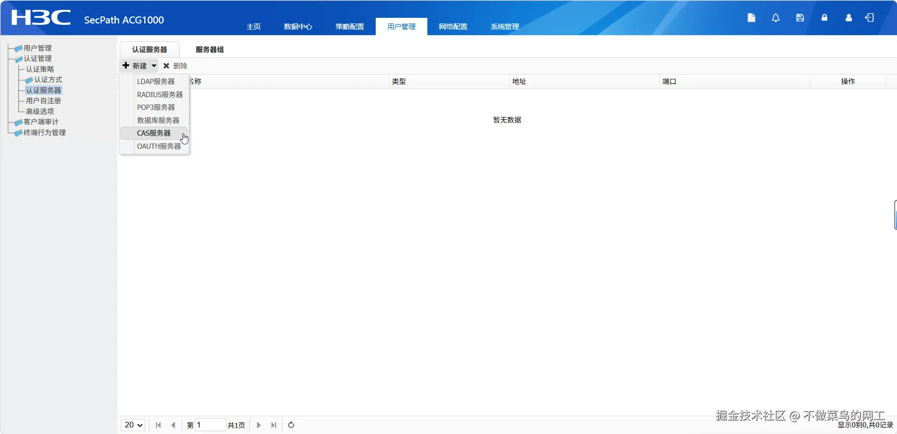The height and width of the screenshot is (434, 897).
Task: Click the 客户端审计 tree folder icon
Action: (x=18, y=122)
